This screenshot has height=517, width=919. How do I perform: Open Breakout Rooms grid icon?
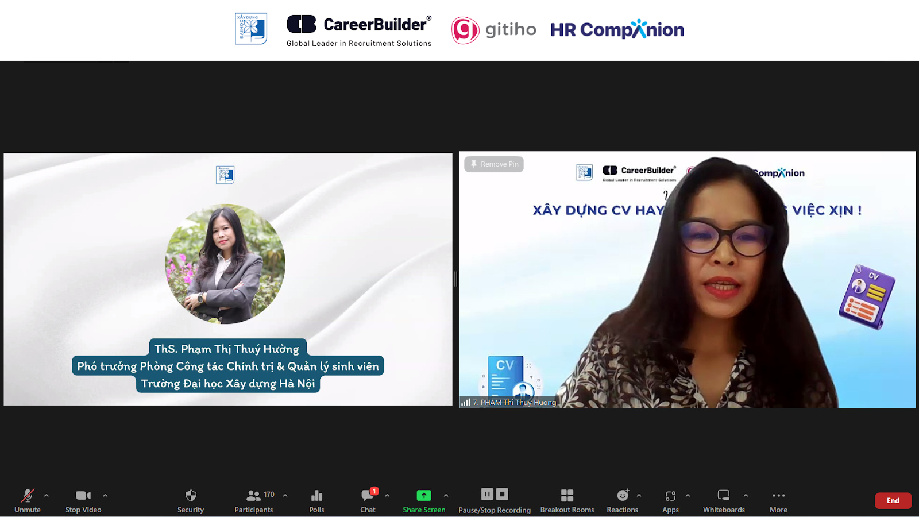(x=567, y=501)
